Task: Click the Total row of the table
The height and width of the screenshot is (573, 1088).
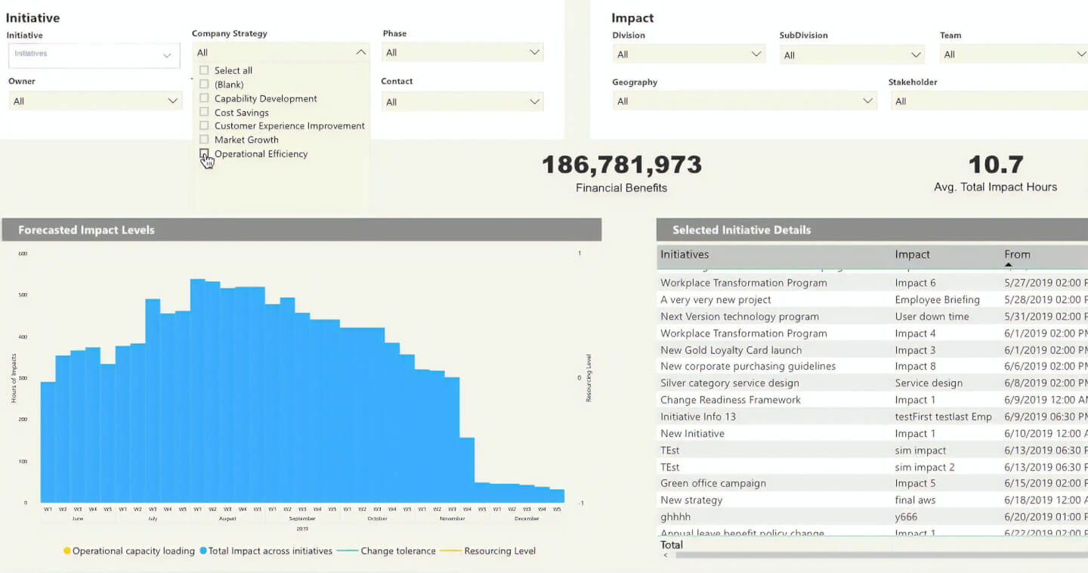Action: point(873,544)
